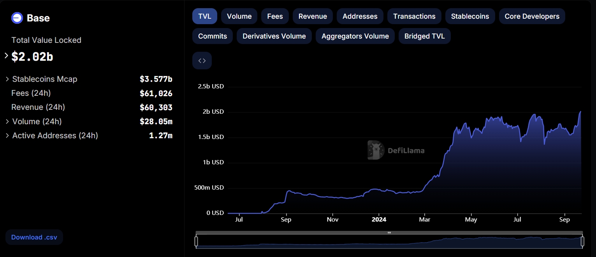Expand the Total Value Locked breakdown
This screenshot has width=596, height=257.
[x=6, y=56]
